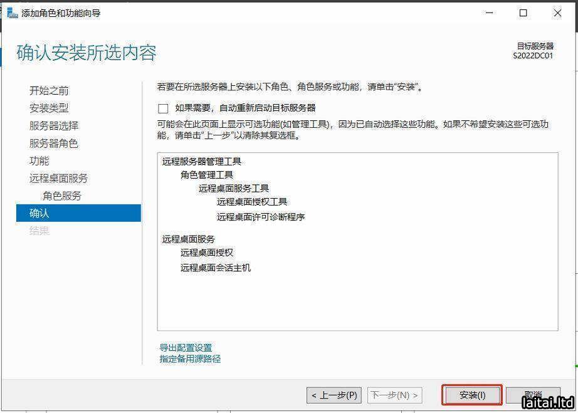Screen dimensions: 578x413
Task: Select 远程桌面授权工具 entry in the list
Action: tap(252, 201)
